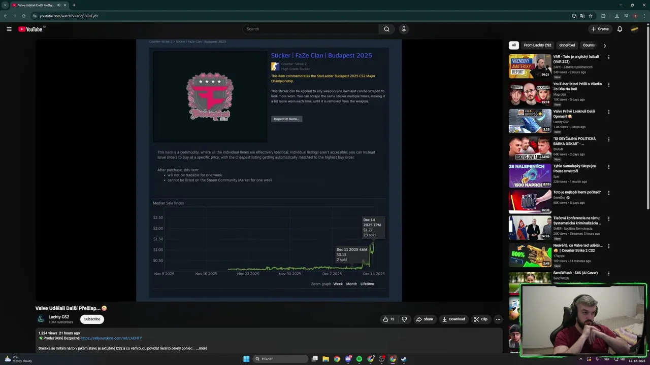Focus the YouTube search field
This screenshot has width=650, height=365.
310,29
